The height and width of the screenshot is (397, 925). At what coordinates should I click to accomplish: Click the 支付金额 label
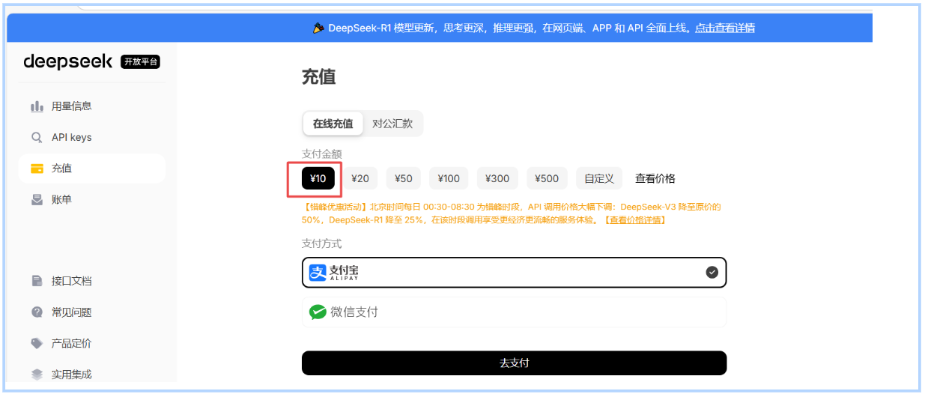point(321,154)
